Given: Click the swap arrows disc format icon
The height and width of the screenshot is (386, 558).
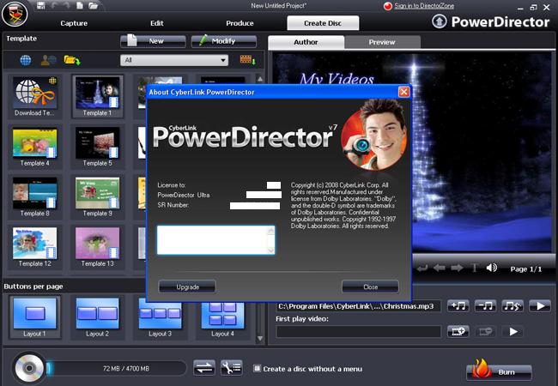Looking at the screenshot, I should (204, 368).
